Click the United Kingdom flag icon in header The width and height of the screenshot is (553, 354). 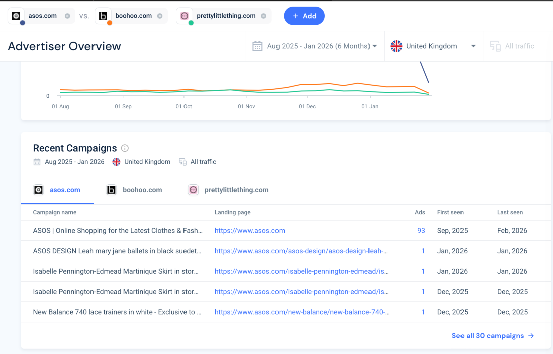[x=397, y=46]
